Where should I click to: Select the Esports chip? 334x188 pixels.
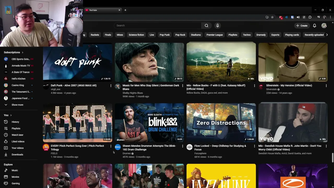click(x=275, y=35)
